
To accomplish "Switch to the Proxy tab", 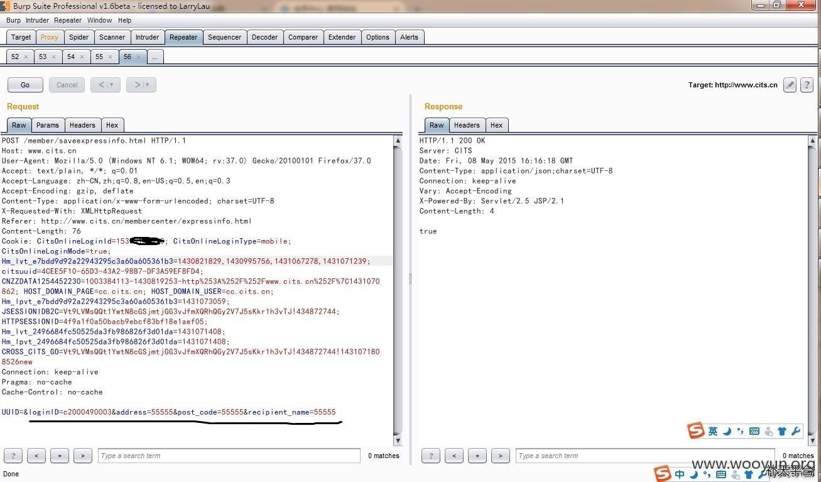I will pyautogui.click(x=50, y=37).
